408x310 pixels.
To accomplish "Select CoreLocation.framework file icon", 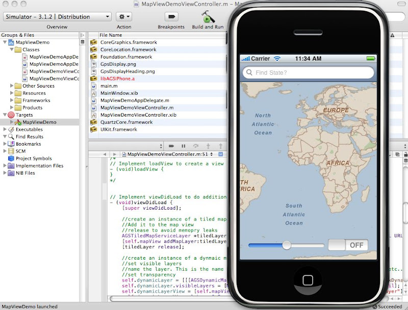I will click(94, 49).
